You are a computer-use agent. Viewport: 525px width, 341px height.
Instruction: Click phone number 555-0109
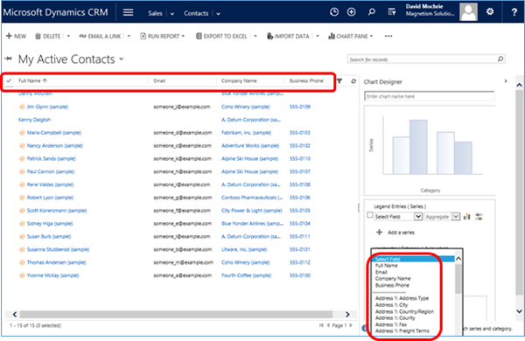299,107
